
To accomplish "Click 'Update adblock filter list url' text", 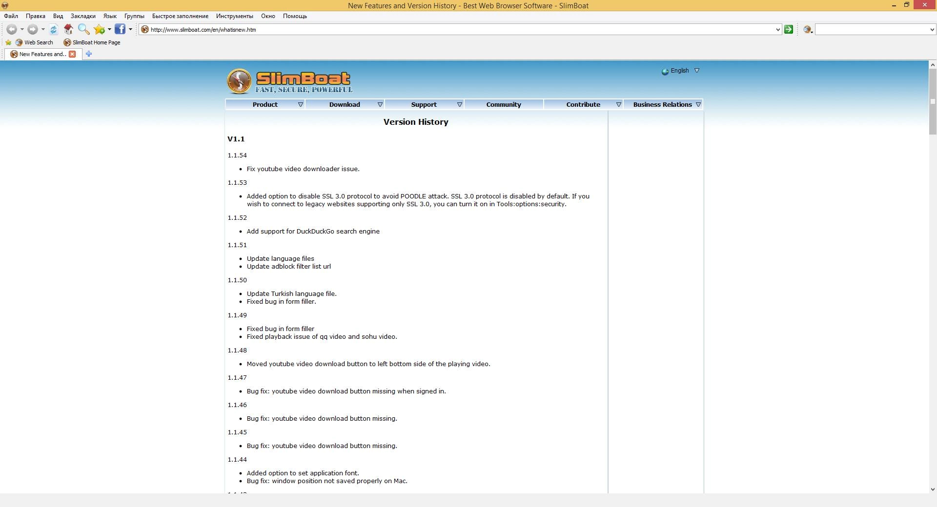I will click(x=288, y=267).
